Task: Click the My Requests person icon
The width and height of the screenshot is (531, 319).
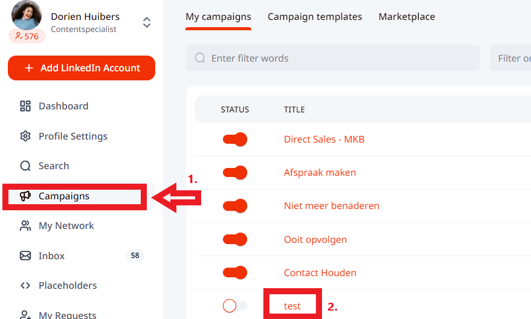Action: [x=25, y=315]
